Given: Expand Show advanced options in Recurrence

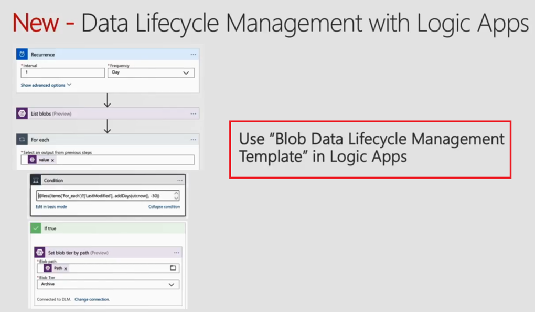Looking at the screenshot, I should (x=46, y=85).
